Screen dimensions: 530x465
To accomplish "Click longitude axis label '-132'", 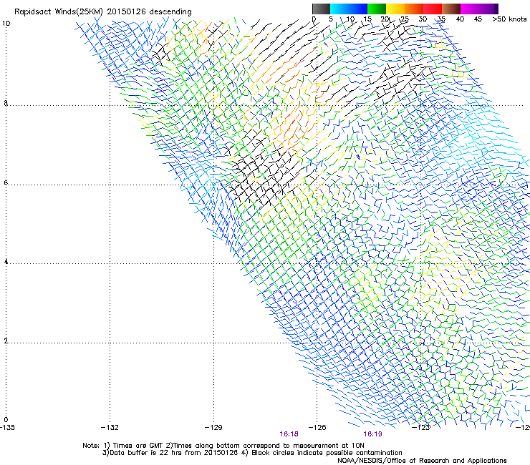I will [110, 428].
